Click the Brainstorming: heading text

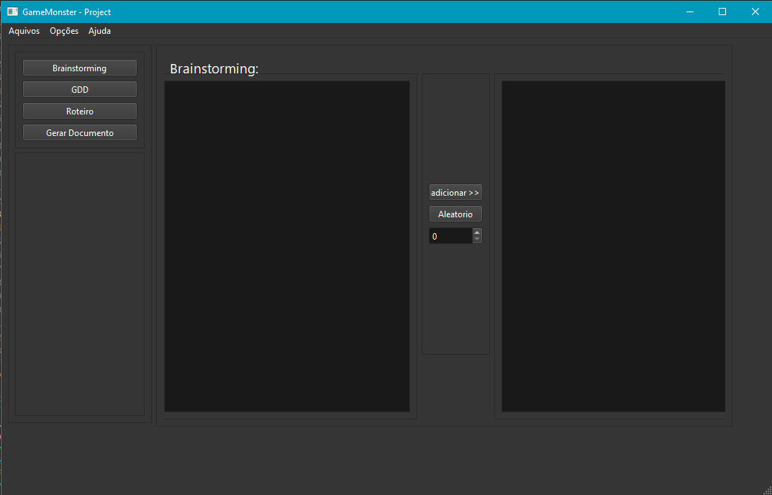214,69
